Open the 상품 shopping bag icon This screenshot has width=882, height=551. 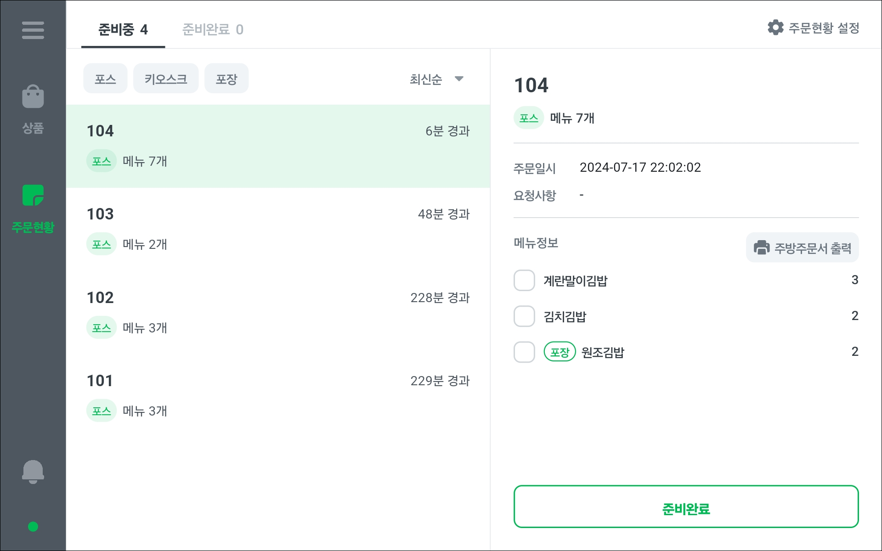(x=33, y=97)
